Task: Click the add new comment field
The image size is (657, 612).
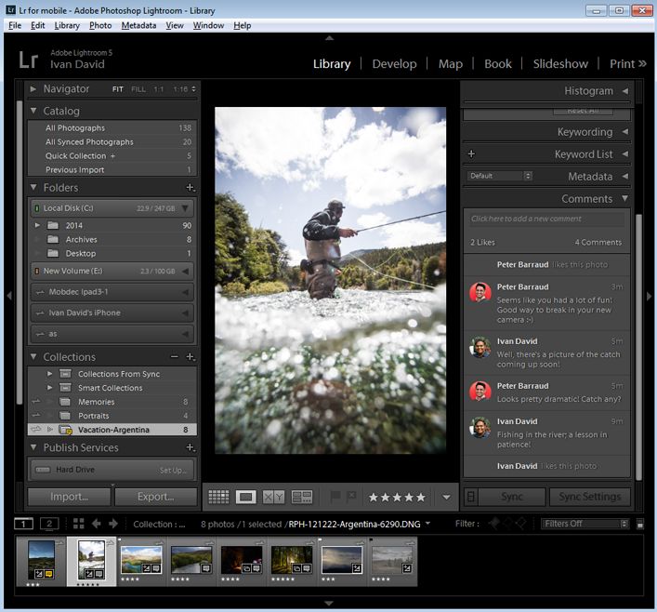Action: pyautogui.click(x=546, y=219)
